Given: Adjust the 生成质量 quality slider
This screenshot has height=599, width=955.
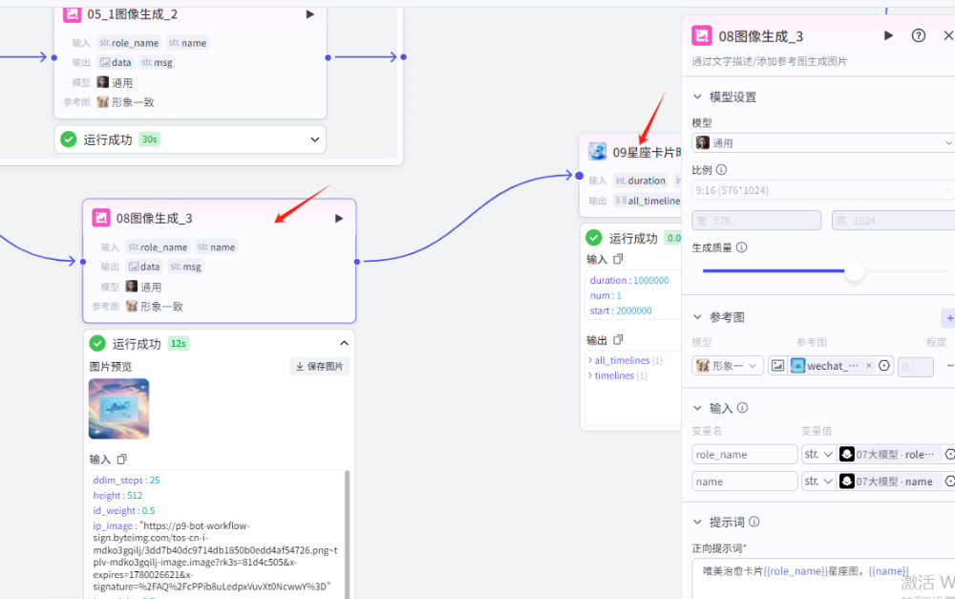Looking at the screenshot, I should 855,271.
